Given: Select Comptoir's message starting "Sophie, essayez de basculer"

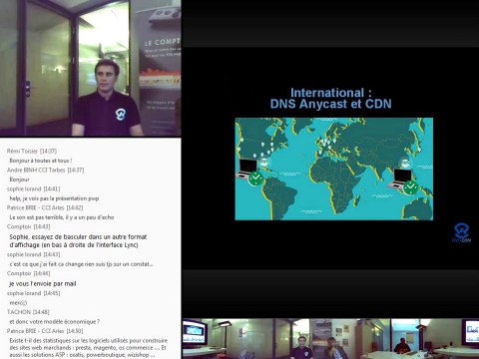Looking at the screenshot, I should (78, 241).
